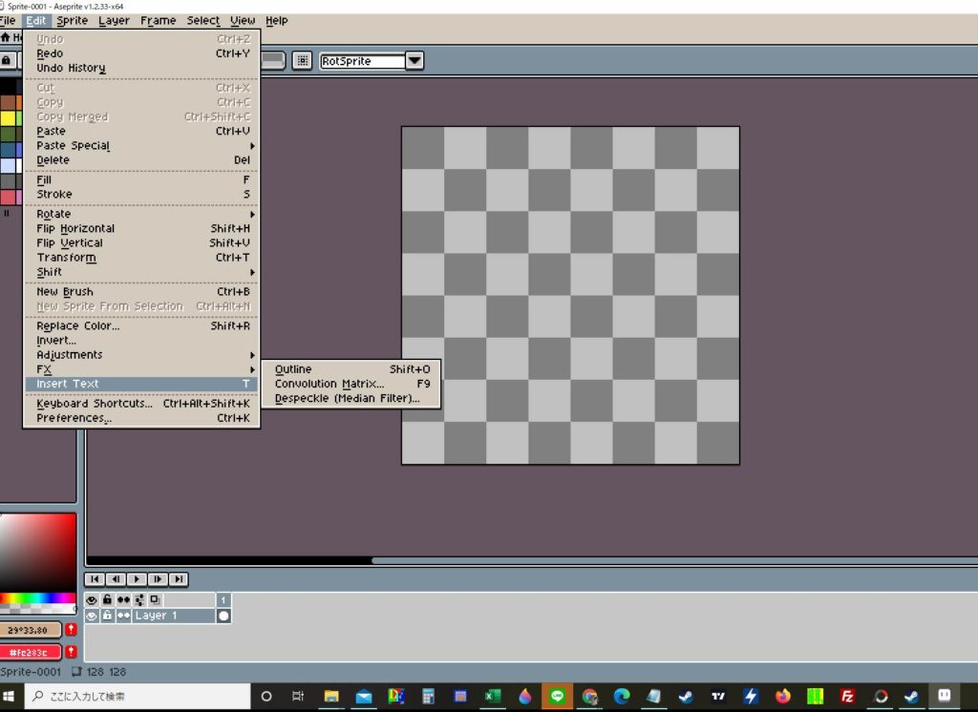Open Firefox from the Windows taskbar

783,696
